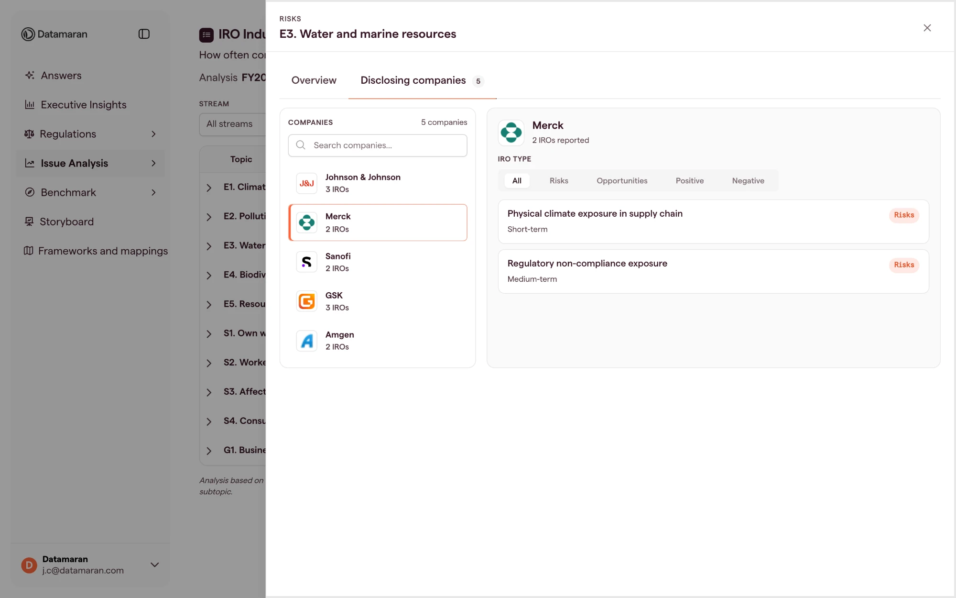Image resolution: width=956 pixels, height=598 pixels.
Task: Click the search magnifier icon
Action: click(301, 145)
